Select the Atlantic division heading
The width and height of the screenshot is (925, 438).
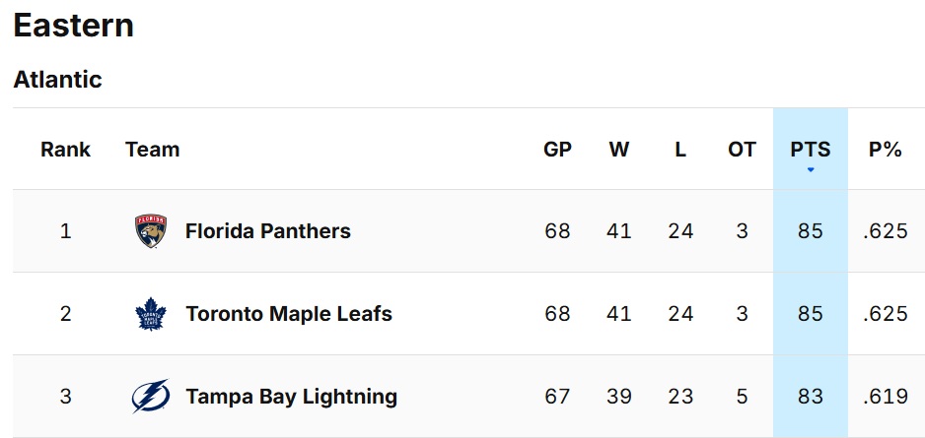[x=58, y=79]
